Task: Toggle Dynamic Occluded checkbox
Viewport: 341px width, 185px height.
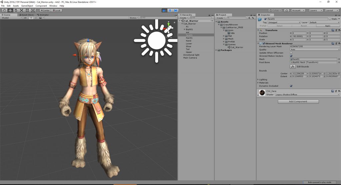Action: 291,86
